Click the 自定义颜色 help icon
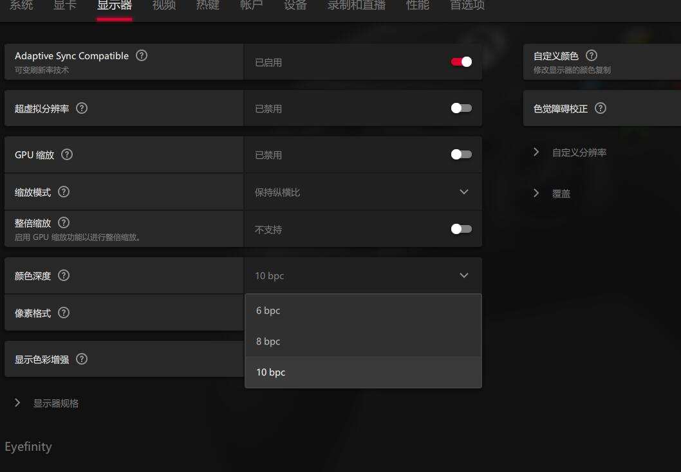681x472 pixels. (593, 55)
